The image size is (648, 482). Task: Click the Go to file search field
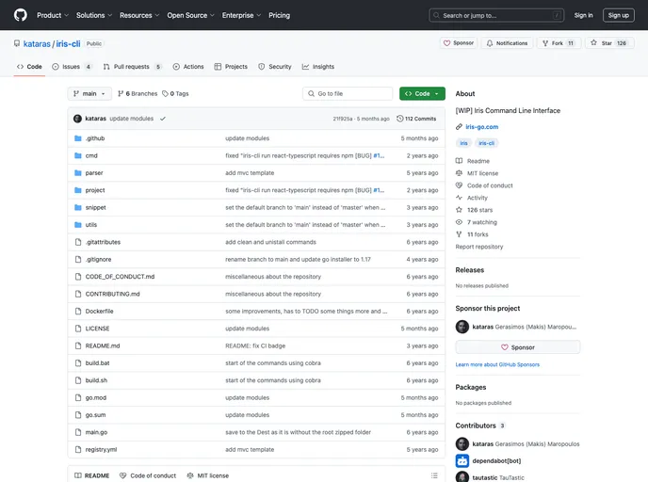348,94
